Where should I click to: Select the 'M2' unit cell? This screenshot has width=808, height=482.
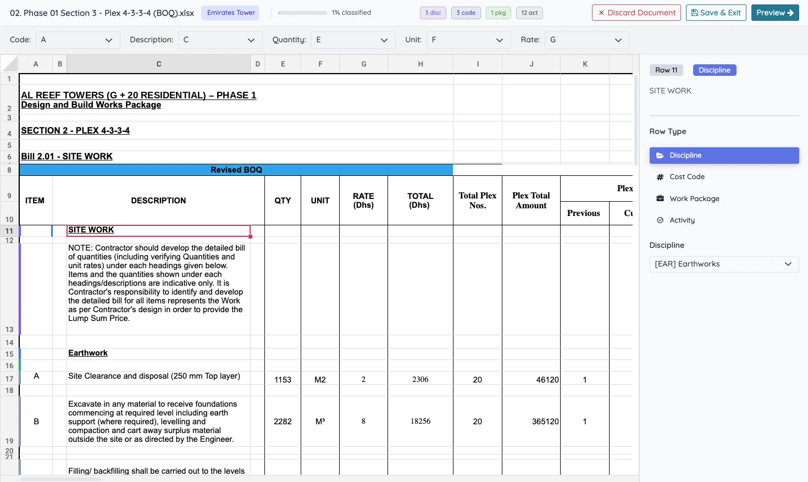320,379
